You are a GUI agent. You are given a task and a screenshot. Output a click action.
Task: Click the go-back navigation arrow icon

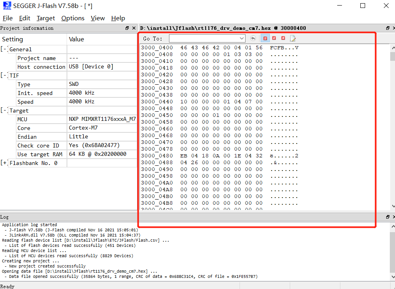[253, 39]
